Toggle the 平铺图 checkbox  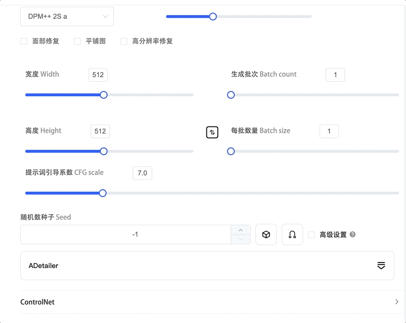coord(77,41)
